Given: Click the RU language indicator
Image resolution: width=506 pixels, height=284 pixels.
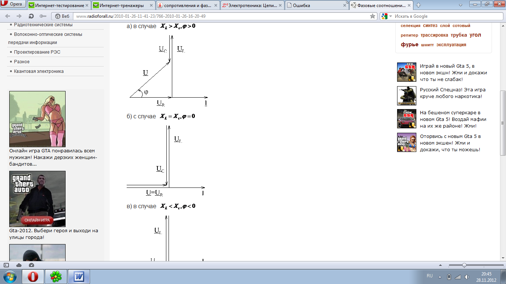Looking at the screenshot, I should [x=430, y=276].
